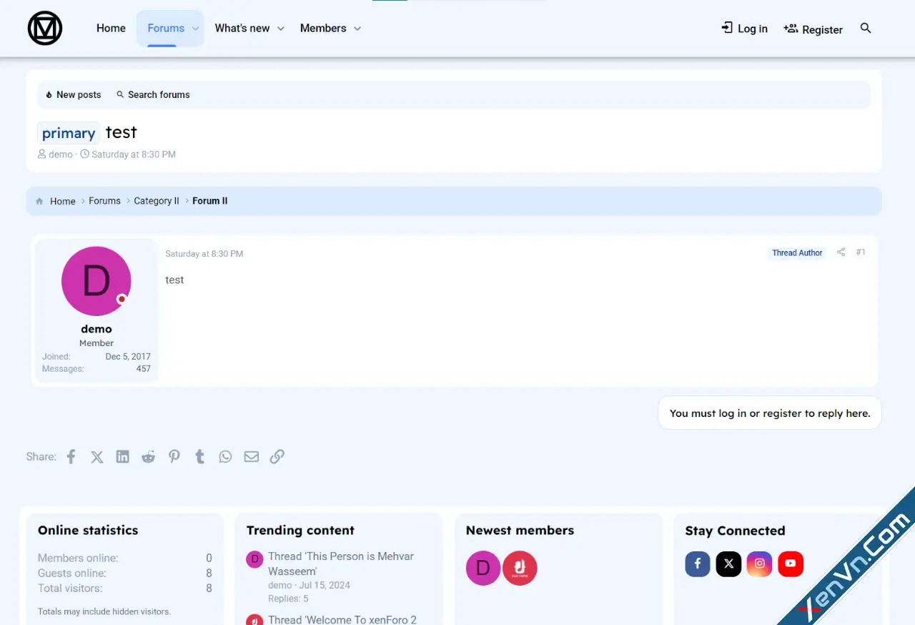Copy thread link icon
This screenshot has height=625, width=915.
pyautogui.click(x=277, y=456)
